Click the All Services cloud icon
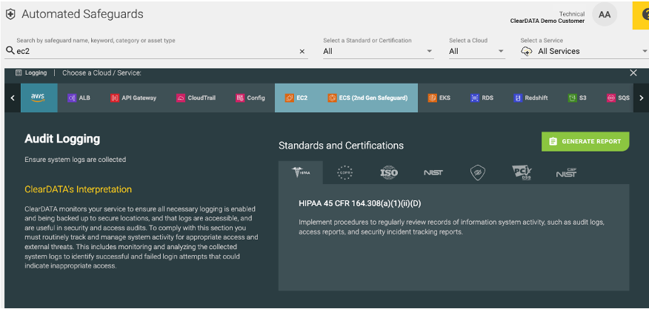Screen dimensions: 649x309 pos(527,51)
